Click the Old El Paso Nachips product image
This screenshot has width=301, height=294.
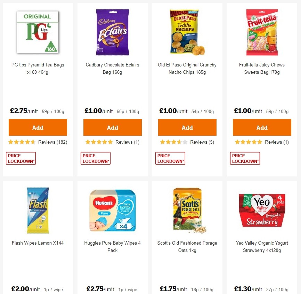click(187, 32)
